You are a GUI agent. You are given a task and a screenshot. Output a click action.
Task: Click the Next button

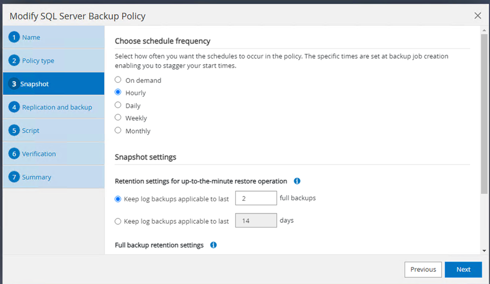463,269
